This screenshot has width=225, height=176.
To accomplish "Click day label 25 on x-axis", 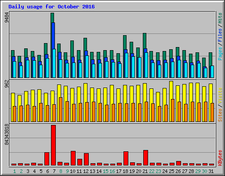I will pos(171,171).
